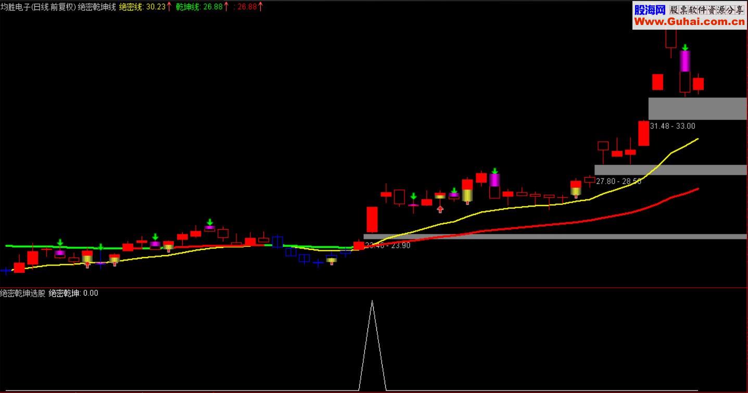
Task: Click the 绝密乾坤选股 sub-panel title
Action: [x=23, y=293]
